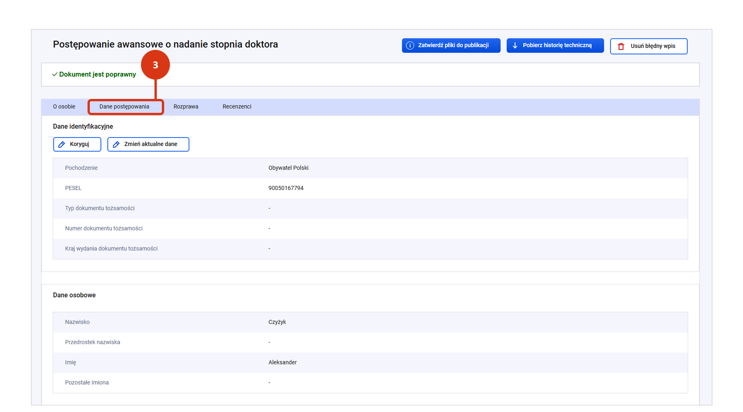Click the info icon on Zatwierdź pliki button

pos(410,46)
